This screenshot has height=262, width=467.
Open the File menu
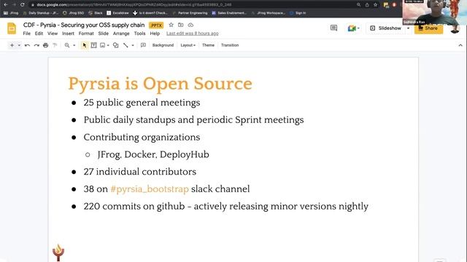[x=27, y=33]
